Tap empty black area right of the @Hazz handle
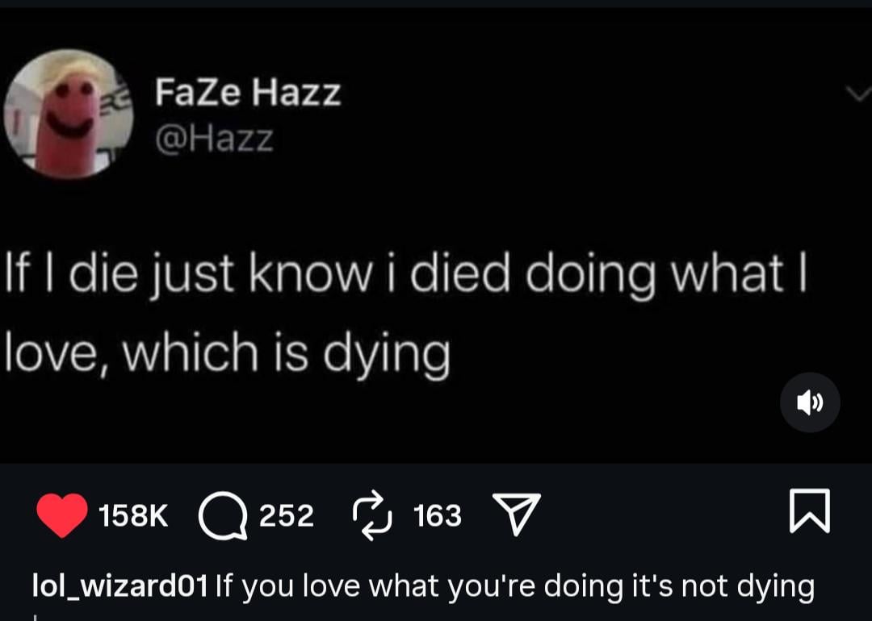This screenshot has height=621, width=872. [x=525, y=140]
